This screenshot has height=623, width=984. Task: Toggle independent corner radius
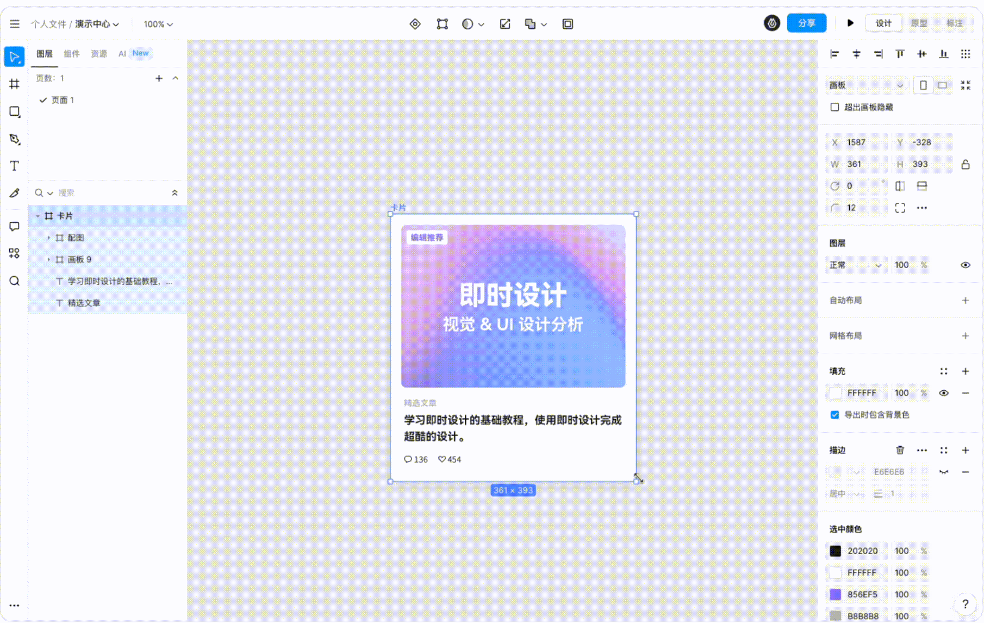point(900,208)
